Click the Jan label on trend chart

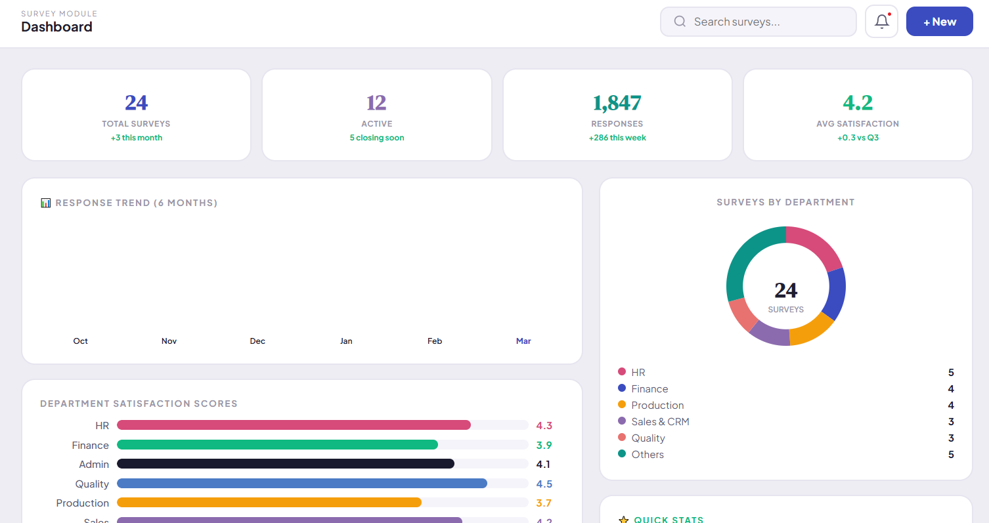pyautogui.click(x=346, y=341)
